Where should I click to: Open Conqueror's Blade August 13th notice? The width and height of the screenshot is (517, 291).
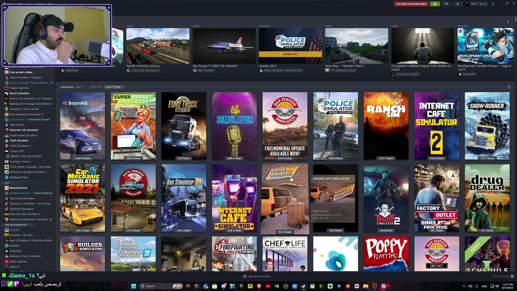(x=422, y=46)
